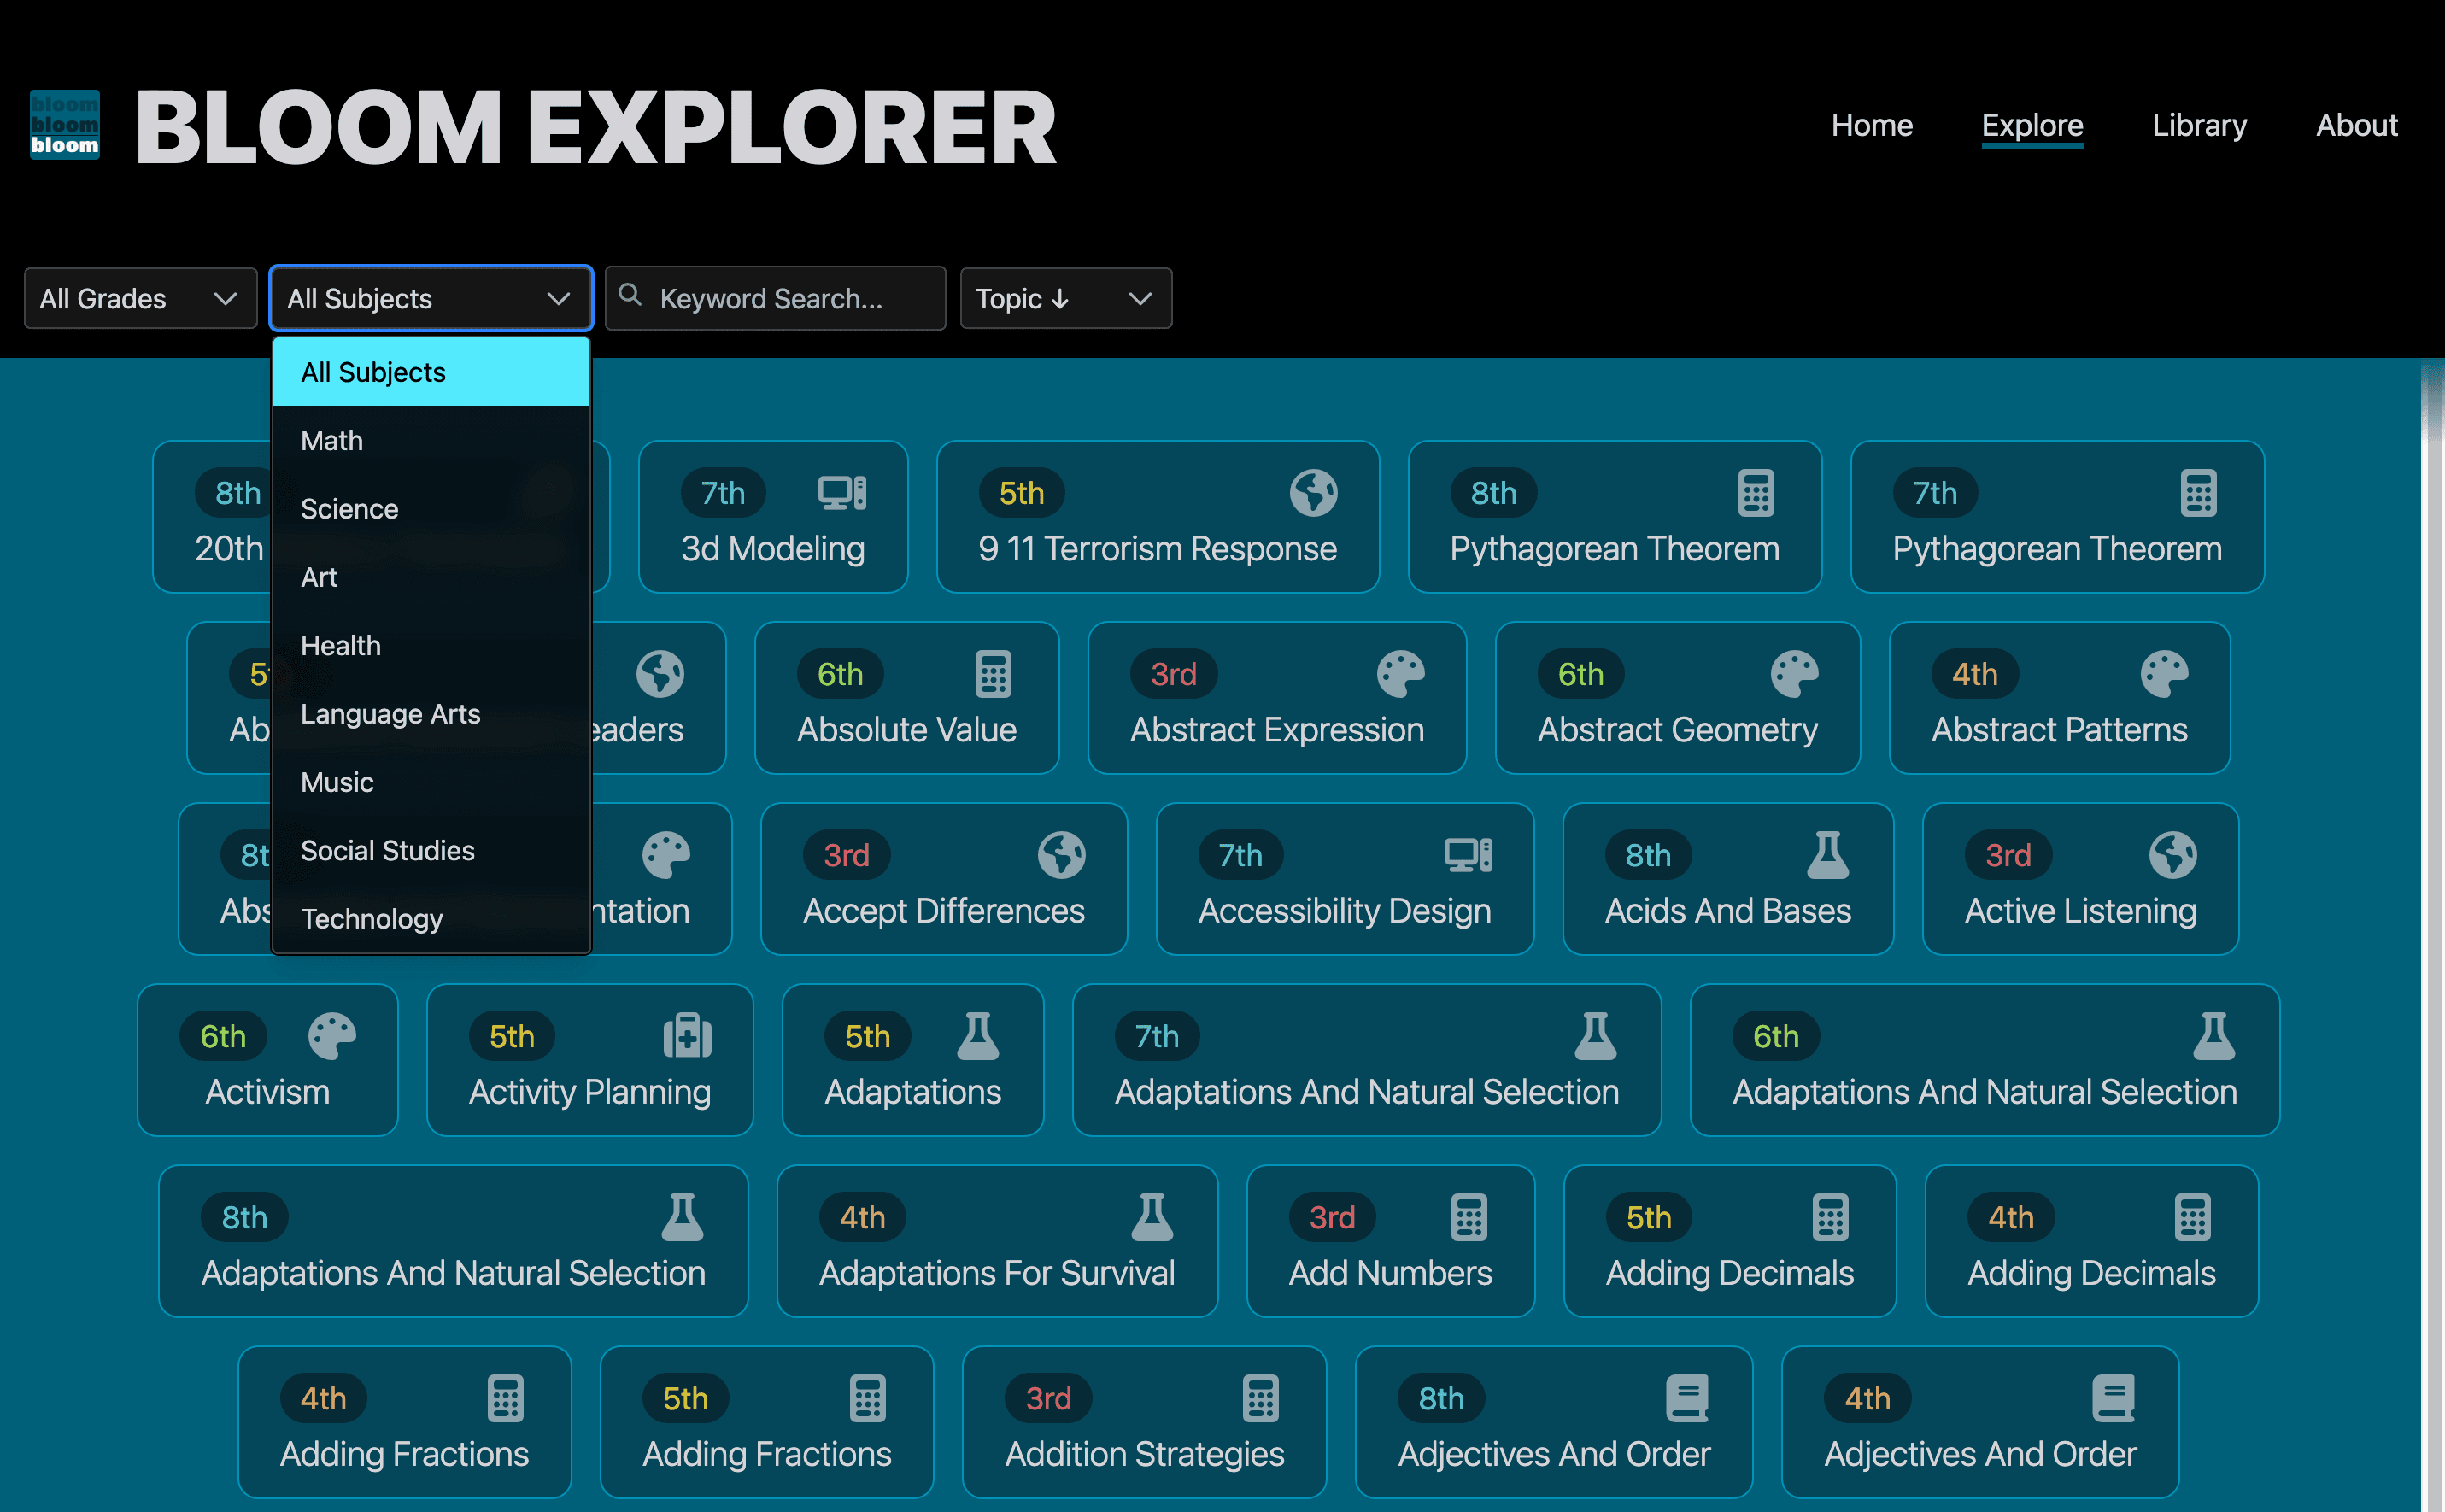The width and height of the screenshot is (2445, 1512).
Task: Click the Bloom logo icon
Action: click(64, 125)
